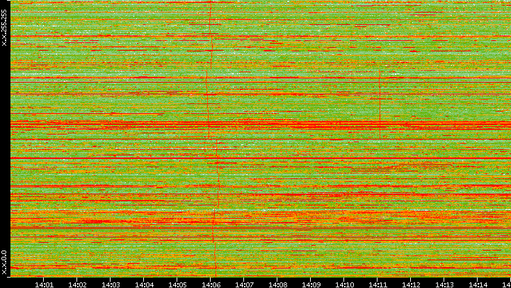
Task: Click the 14:07 time axis label
Action: (244, 285)
